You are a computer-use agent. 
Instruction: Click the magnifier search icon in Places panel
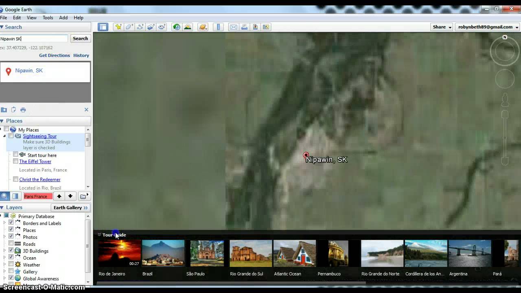(4, 196)
